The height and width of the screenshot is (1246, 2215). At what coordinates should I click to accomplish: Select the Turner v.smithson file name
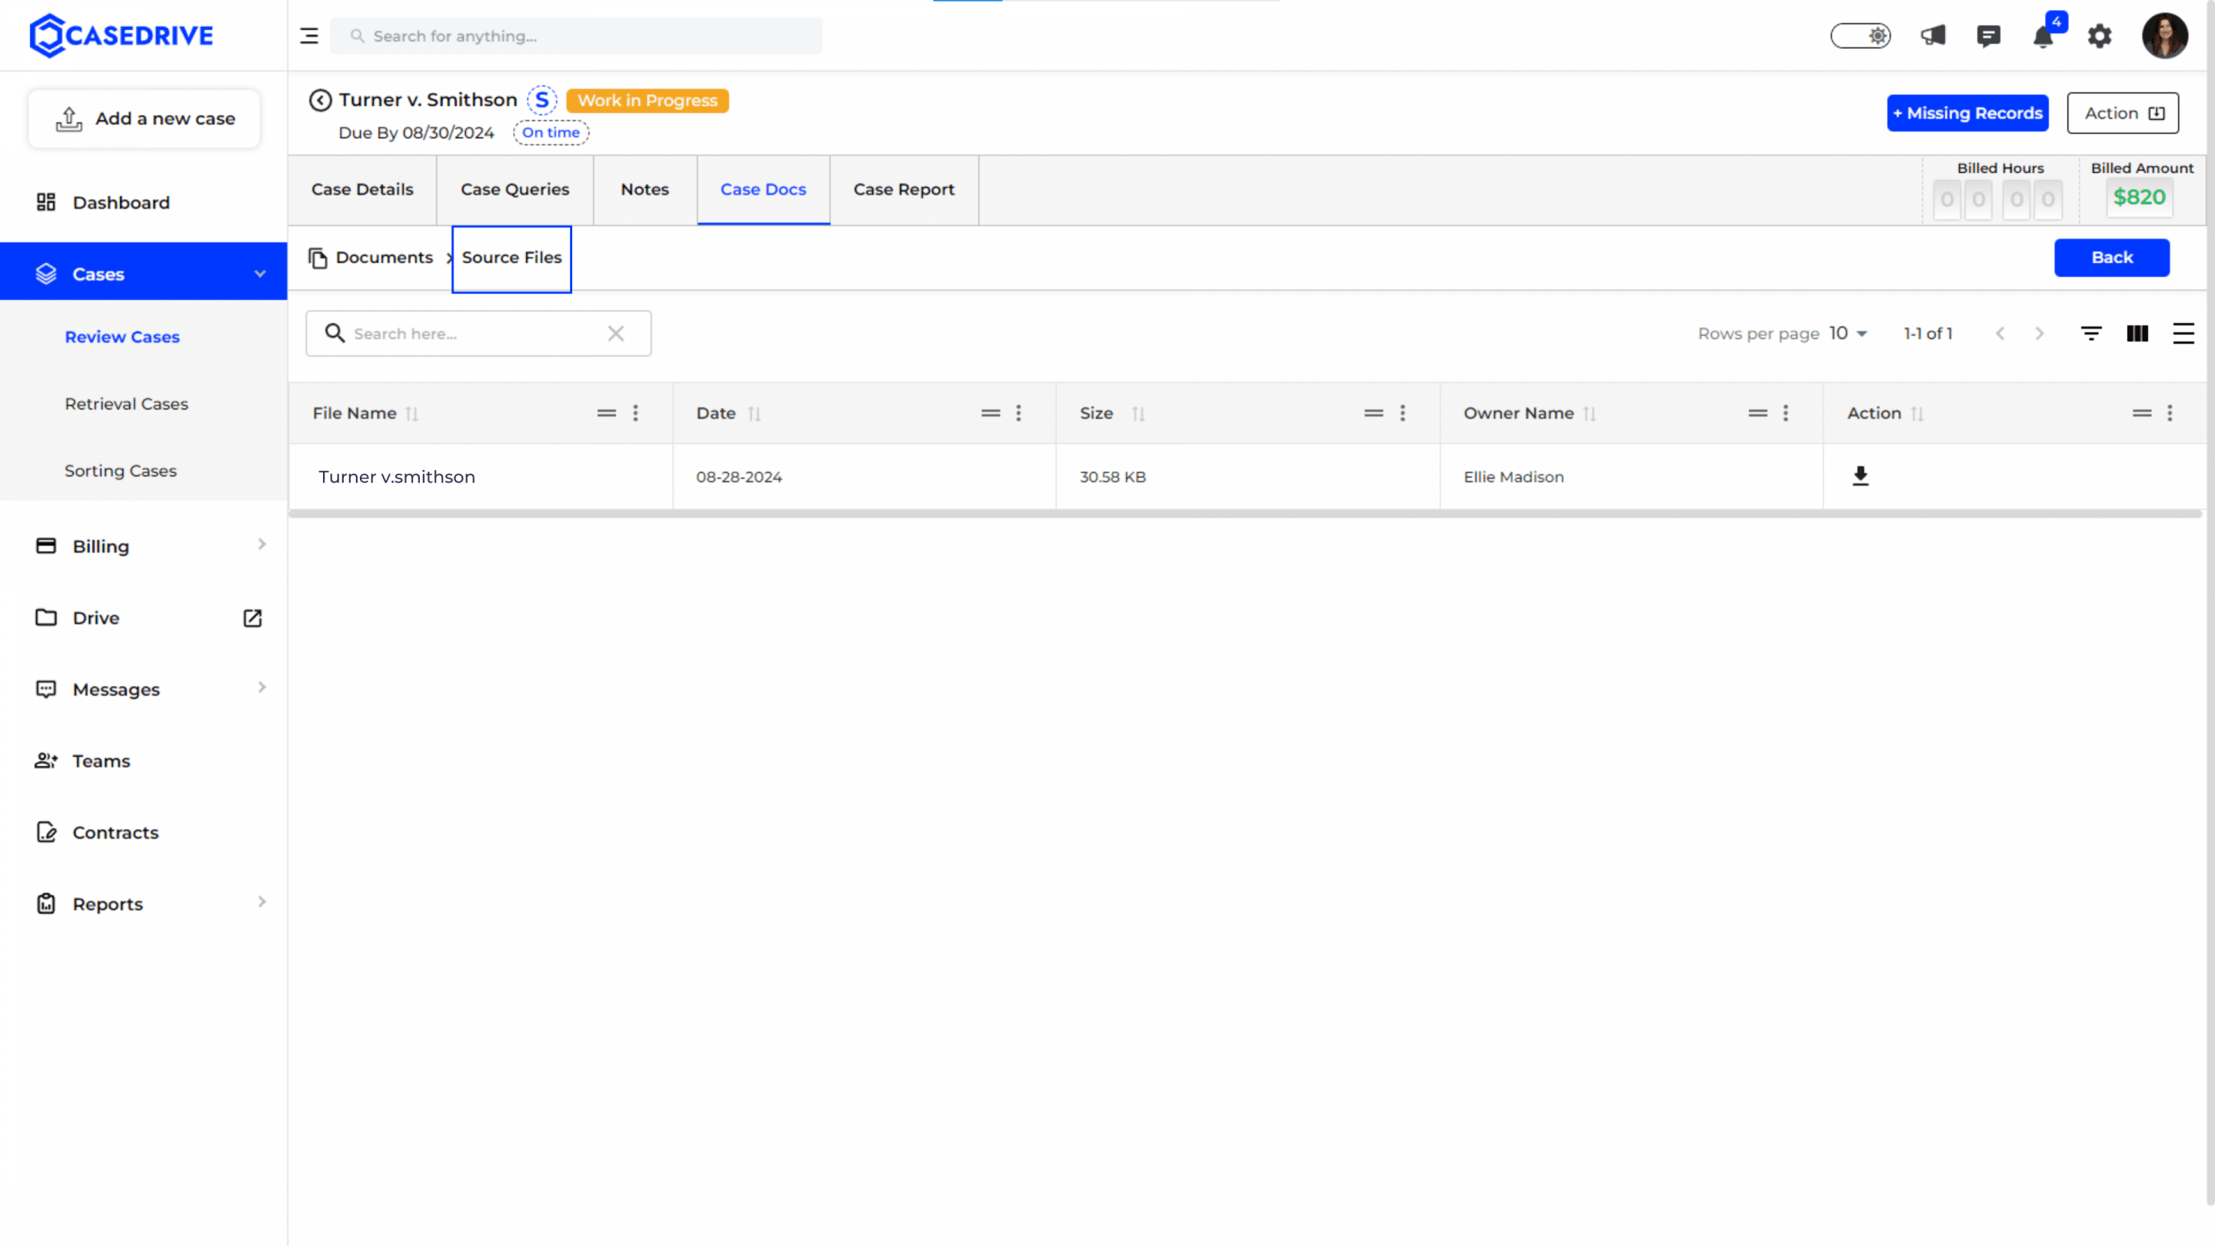click(396, 476)
